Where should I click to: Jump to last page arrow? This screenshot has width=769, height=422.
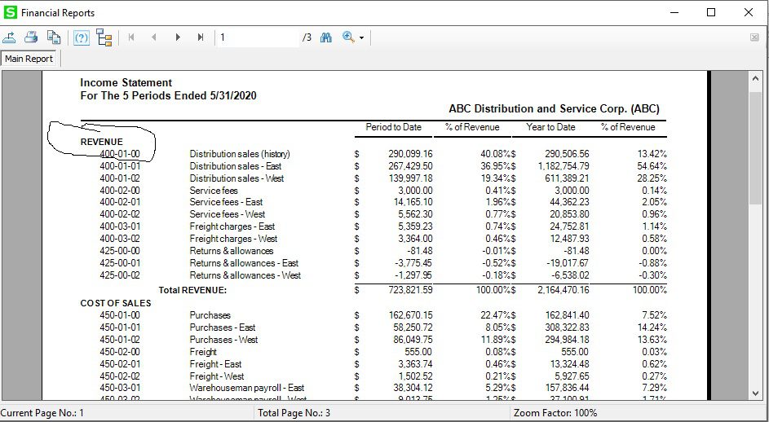pos(201,37)
